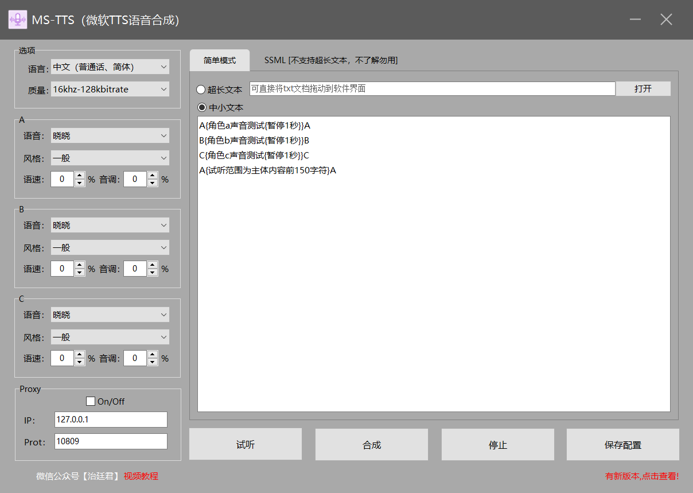Decrease role C 音调 pitch value
This screenshot has width=693, height=493.
pos(153,362)
